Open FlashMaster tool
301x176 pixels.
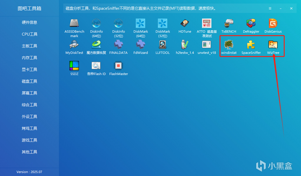(118, 68)
